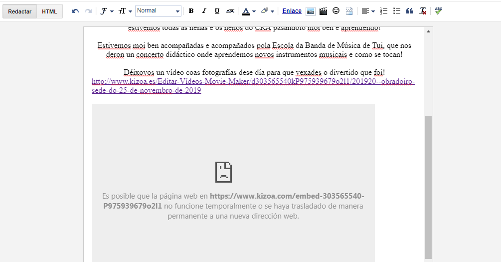
Task: Click the editor scroll-up arrow
Action: click(x=429, y=31)
